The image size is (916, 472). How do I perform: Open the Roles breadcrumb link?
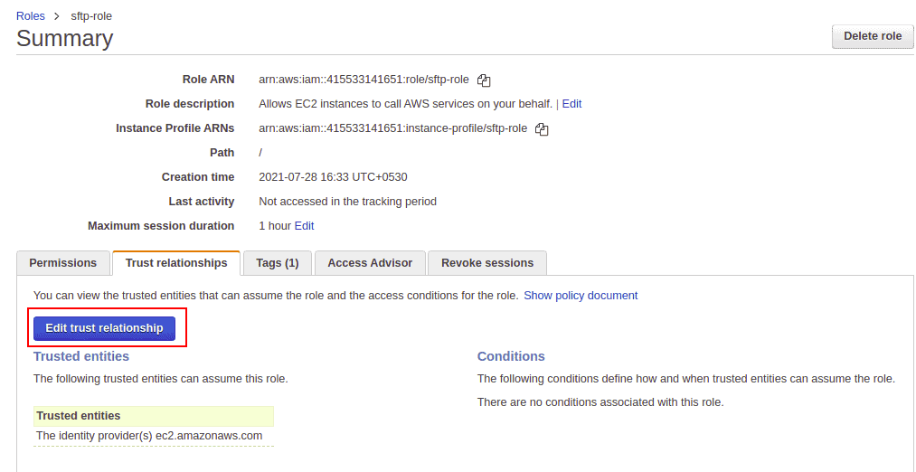click(31, 16)
